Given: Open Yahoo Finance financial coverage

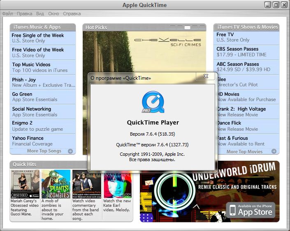Looking at the screenshot, I should point(43,141).
